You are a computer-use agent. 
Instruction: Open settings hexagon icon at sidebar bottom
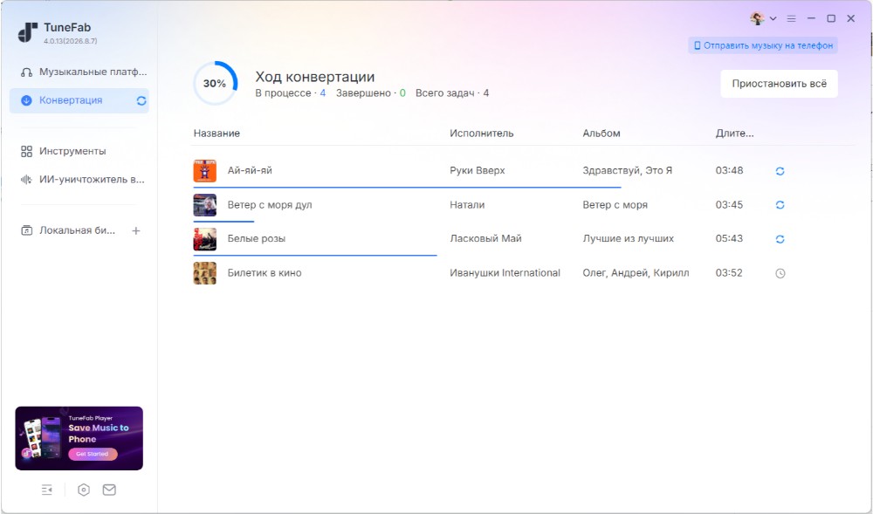tap(84, 490)
